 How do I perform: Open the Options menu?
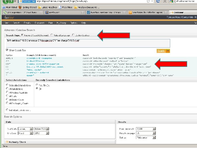[74, 23]
